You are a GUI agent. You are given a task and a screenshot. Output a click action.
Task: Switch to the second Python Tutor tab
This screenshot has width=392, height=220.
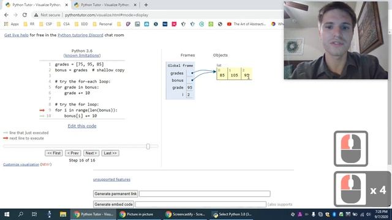pos(105,5)
